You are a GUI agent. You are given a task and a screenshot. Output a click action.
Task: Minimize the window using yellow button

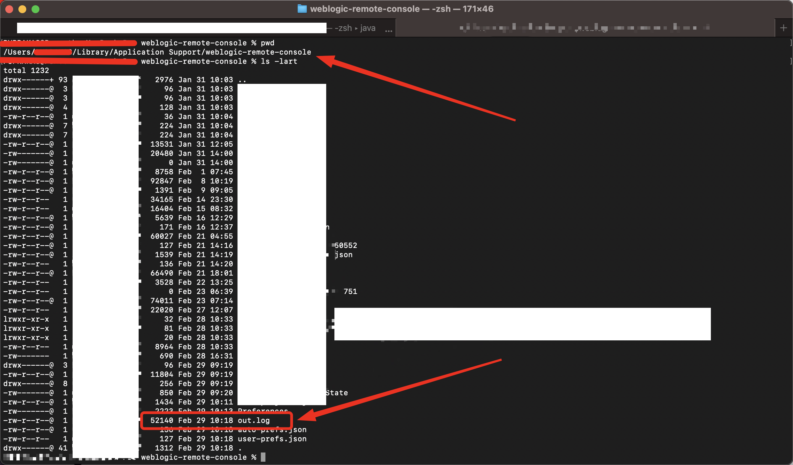coord(22,9)
